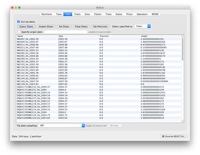Image resolution: width=200 pixels, height=155 pixels.
Task: Open the Operators tab
Action: coord(142,14)
